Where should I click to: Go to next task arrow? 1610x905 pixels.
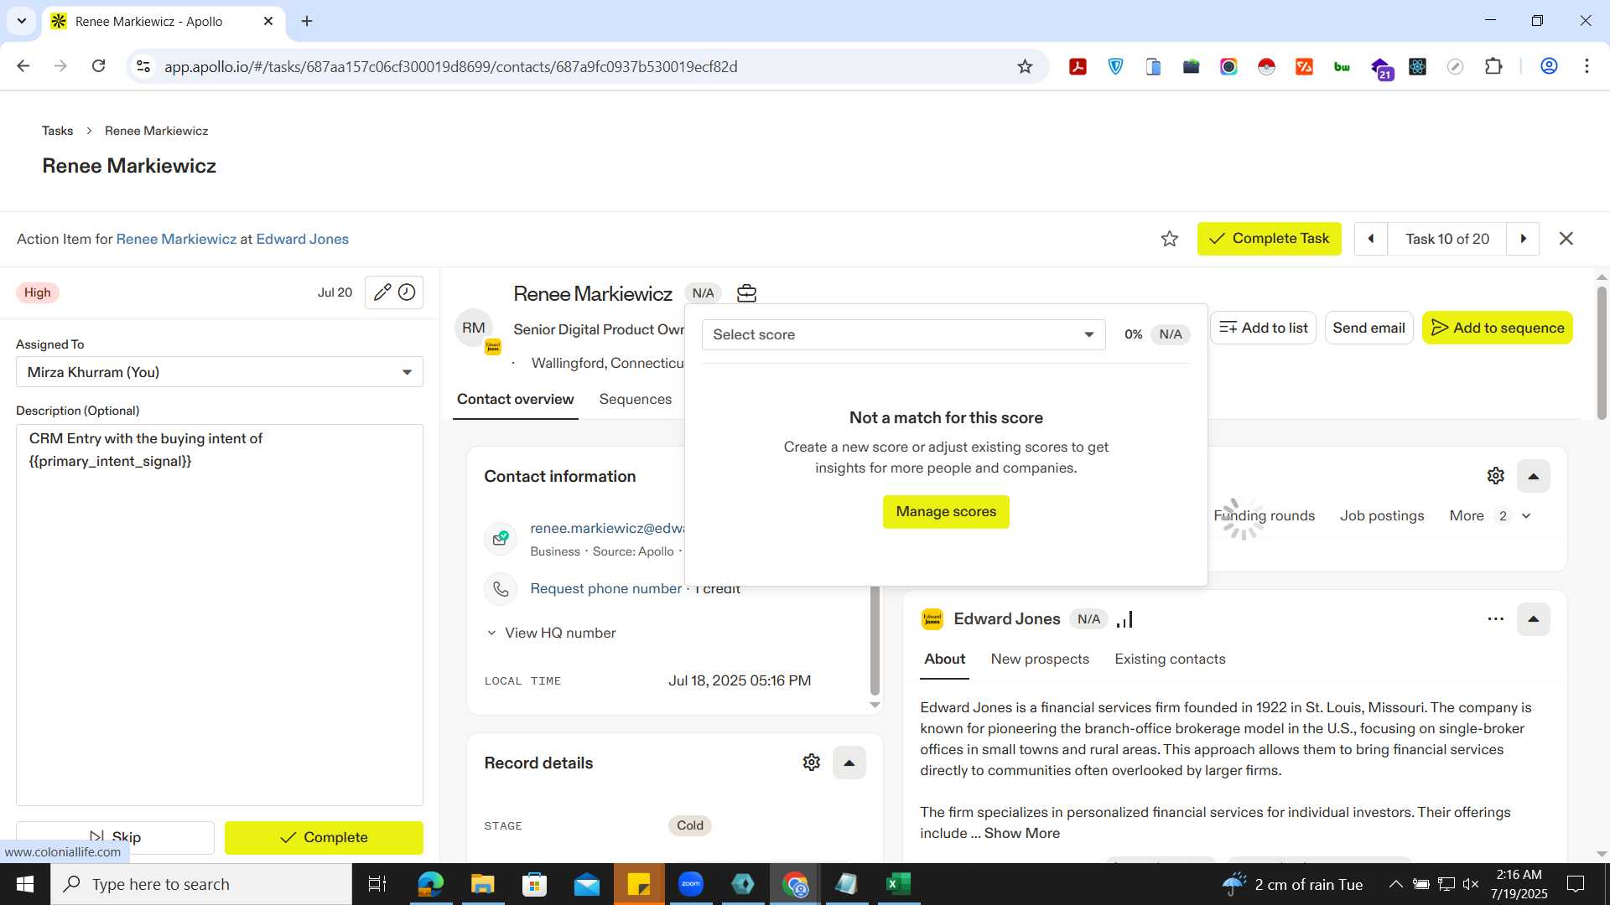[1523, 239]
